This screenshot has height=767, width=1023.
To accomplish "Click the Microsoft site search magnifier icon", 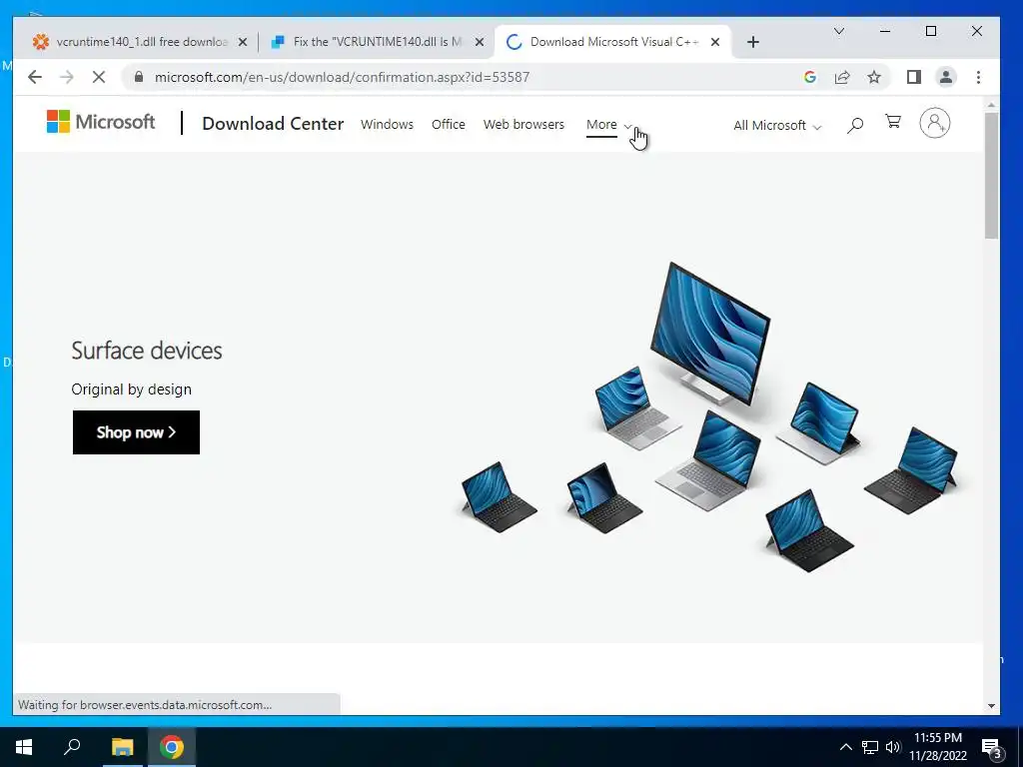I will click(x=855, y=125).
